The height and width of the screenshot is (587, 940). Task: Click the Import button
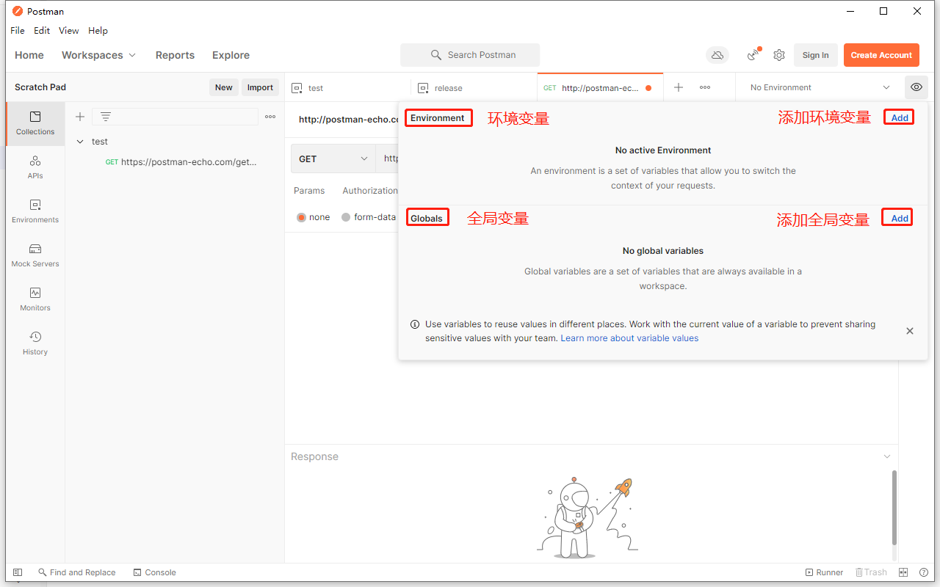point(260,87)
